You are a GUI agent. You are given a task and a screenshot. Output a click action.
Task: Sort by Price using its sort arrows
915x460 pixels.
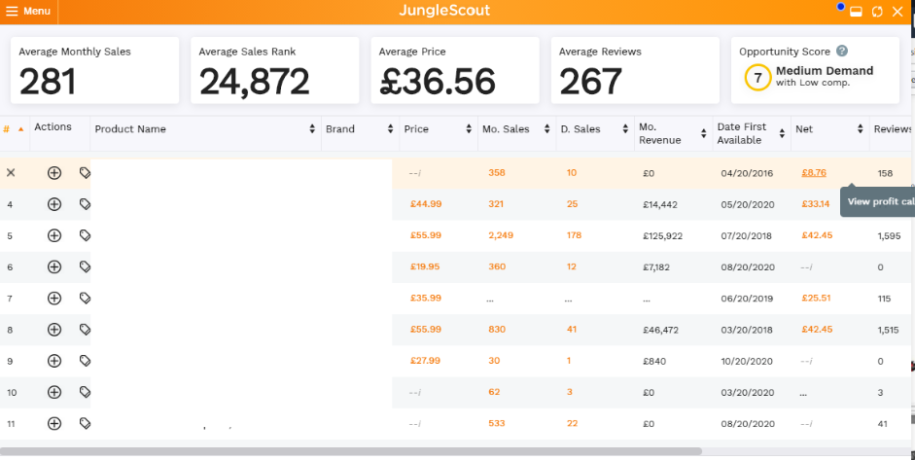(x=470, y=129)
